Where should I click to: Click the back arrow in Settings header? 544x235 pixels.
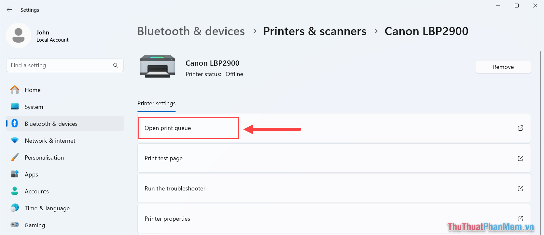(9, 10)
